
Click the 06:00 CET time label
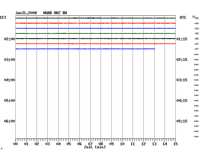10,121
